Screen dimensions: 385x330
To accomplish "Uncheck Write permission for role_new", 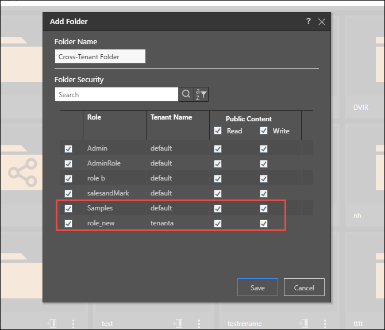I will 264,223.
